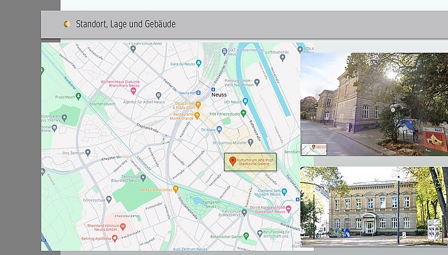Select the Rheinland Klinikum Neuss hospital marker
The width and height of the screenshot is (448, 255).
pos(123,227)
